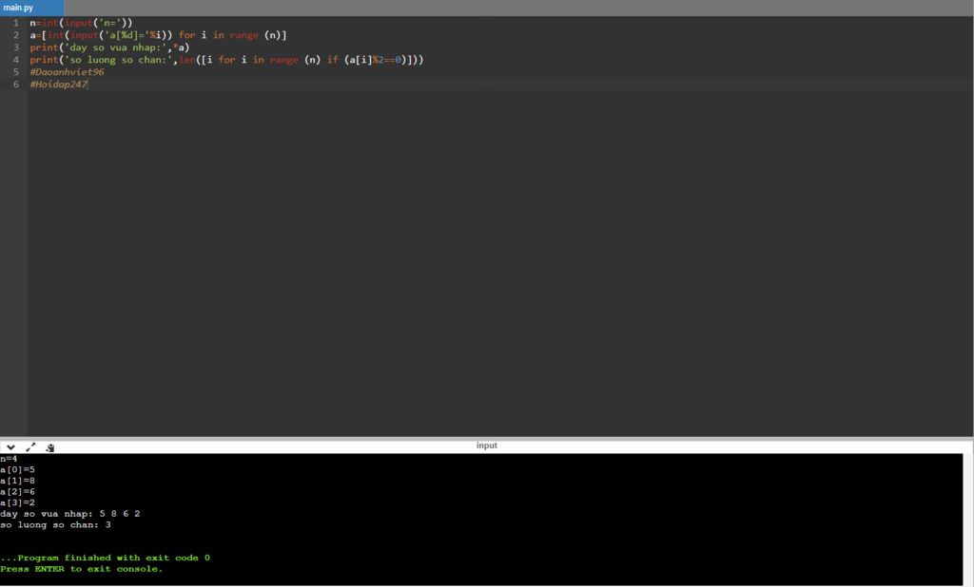Click output 'so luong so chan: 3'
Image resolution: width=974 pixels, height=587 pixels.
click(56, 525)
